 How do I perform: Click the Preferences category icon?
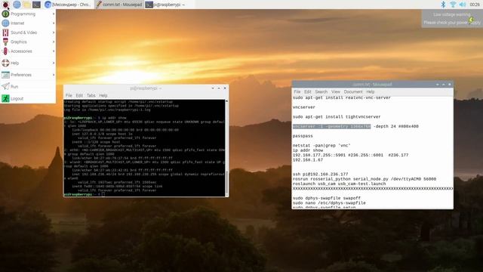coord(5,75)
